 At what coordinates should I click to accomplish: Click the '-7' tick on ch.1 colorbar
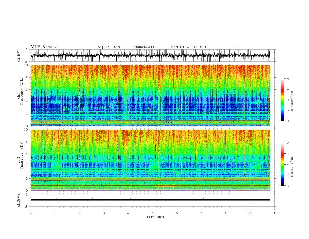click(288, 121)
